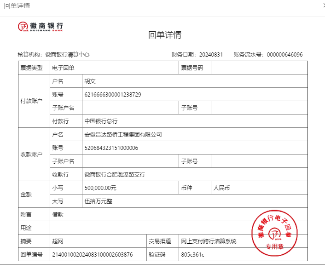Click the 借款 remark text
325x269 pixels.
point(58,215)
